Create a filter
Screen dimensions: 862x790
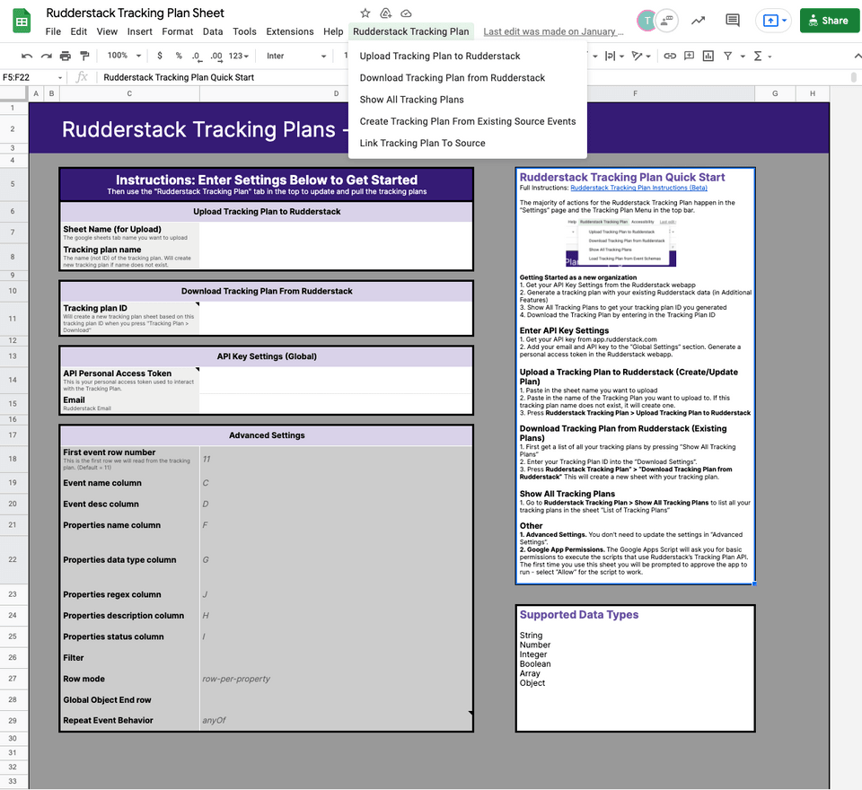click(728, 56)
